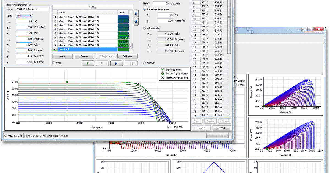Click the Activate profile button
Viewport: 330px width, 173px height.
point(127,56)
